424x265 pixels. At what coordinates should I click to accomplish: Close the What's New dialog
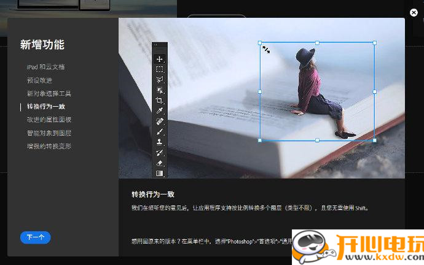[414, 12]
